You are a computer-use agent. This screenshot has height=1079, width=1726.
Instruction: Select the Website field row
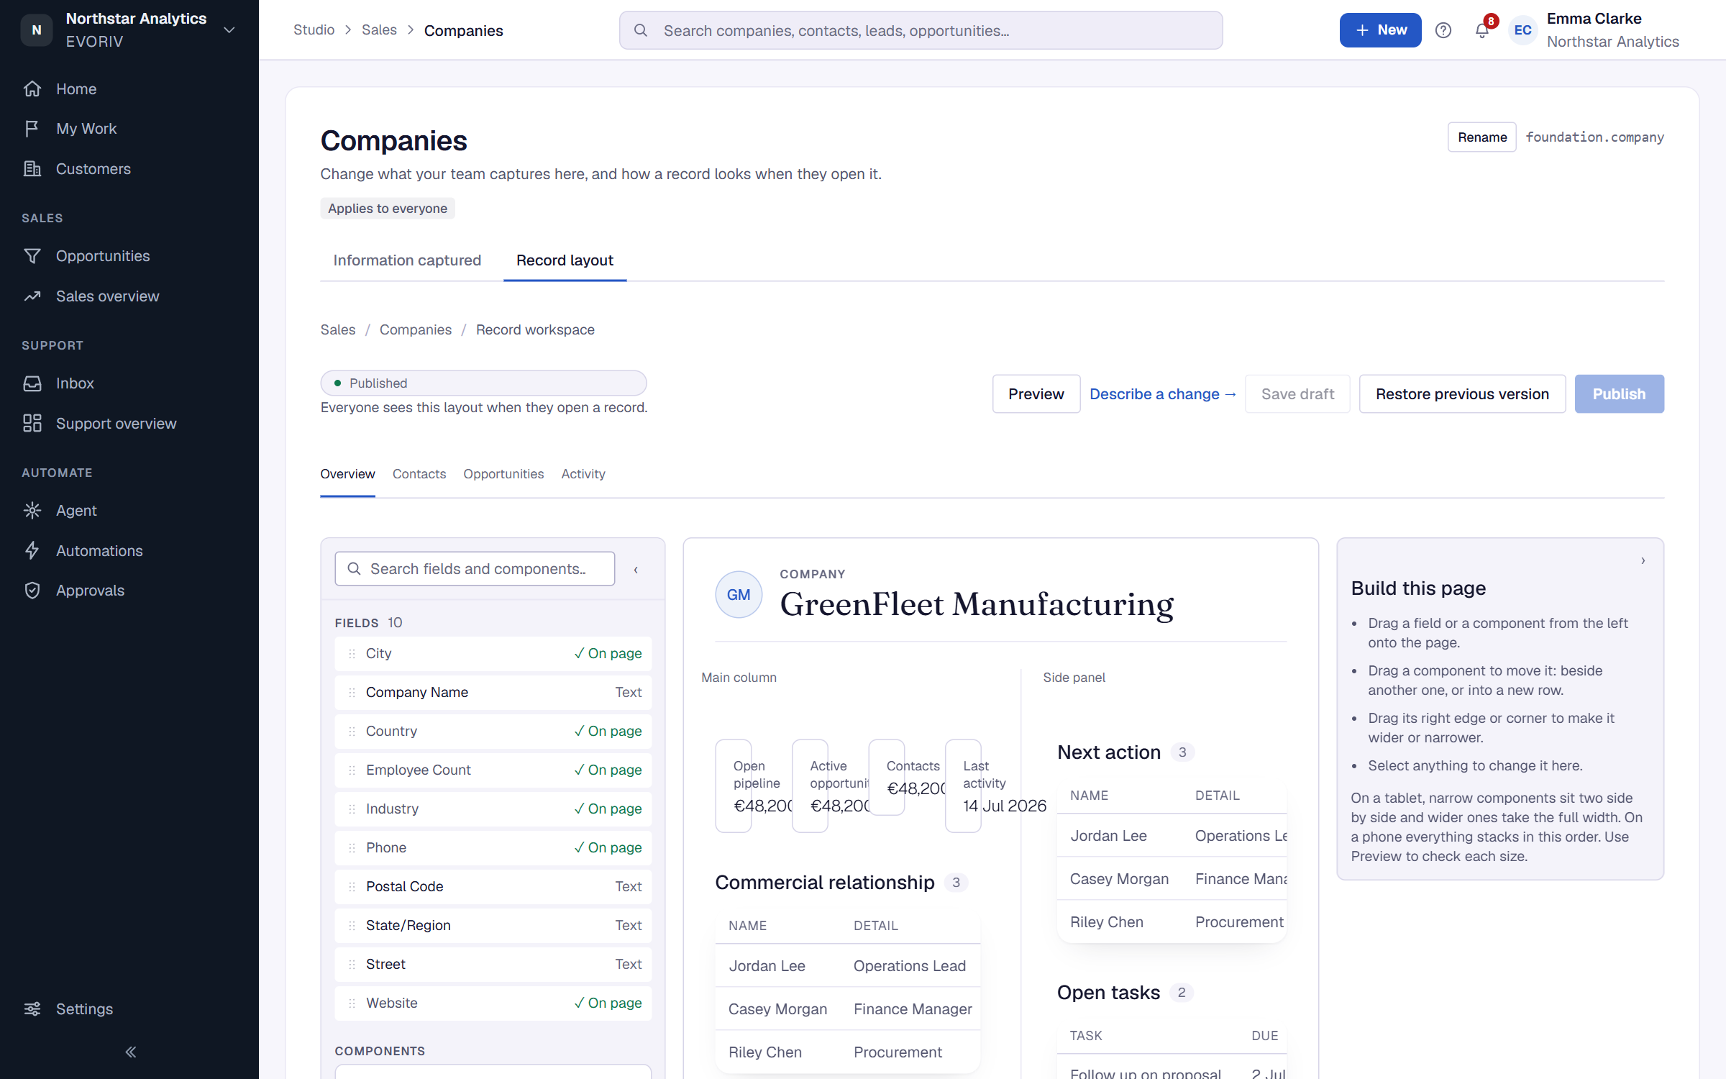493,1003
